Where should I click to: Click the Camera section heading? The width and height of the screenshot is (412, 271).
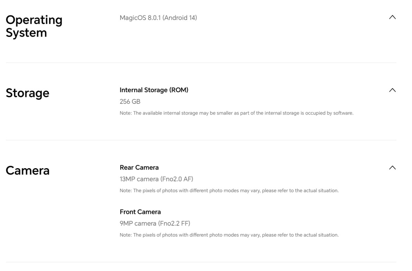click(x=27, y=170)
